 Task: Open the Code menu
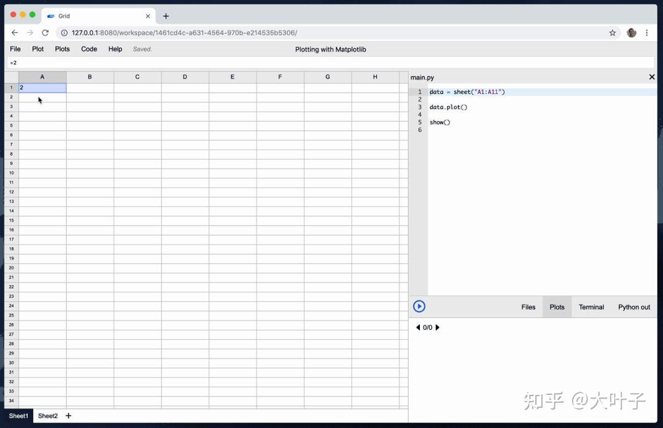pyautogui.click(x=88, y=49)
